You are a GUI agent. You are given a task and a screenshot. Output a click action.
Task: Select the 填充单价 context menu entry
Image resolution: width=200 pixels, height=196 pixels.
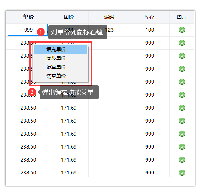tap(60, 50)
